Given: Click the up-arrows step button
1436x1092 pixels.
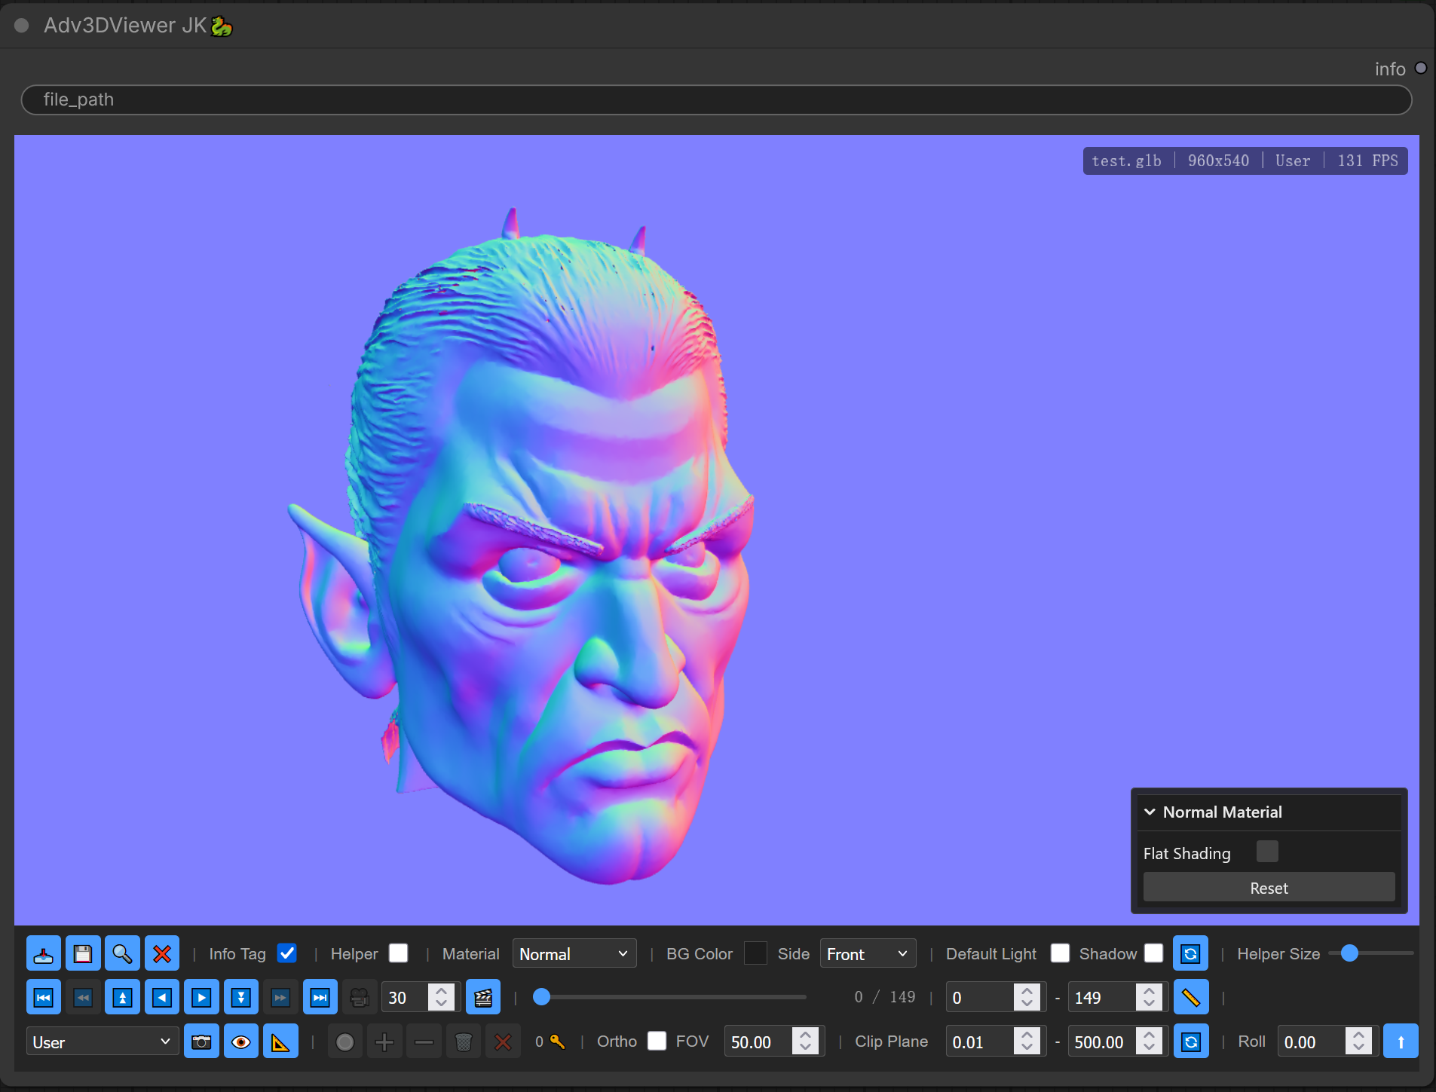Looking at the screenshot, I should point(122,998).
